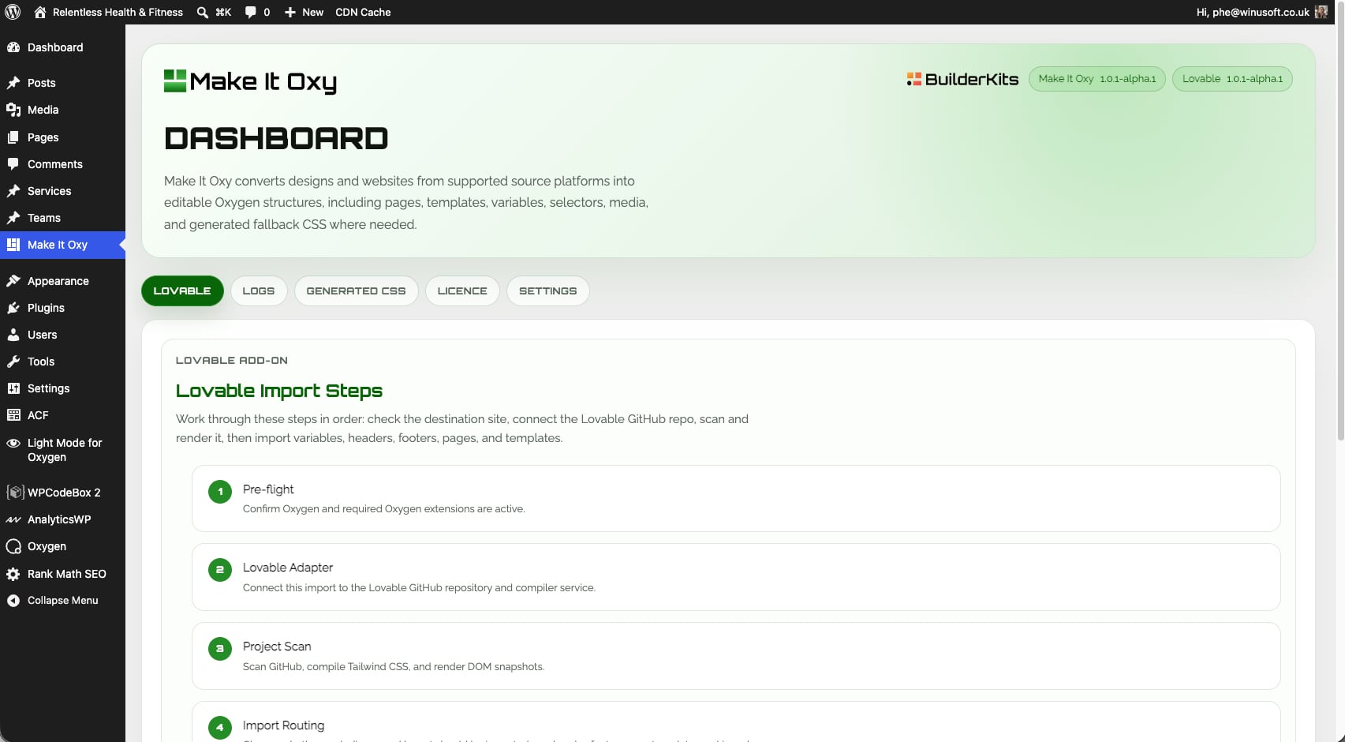1345x742 pixels.
Task: Click the BuilderKits logo
Action: (x=962, y=79)
